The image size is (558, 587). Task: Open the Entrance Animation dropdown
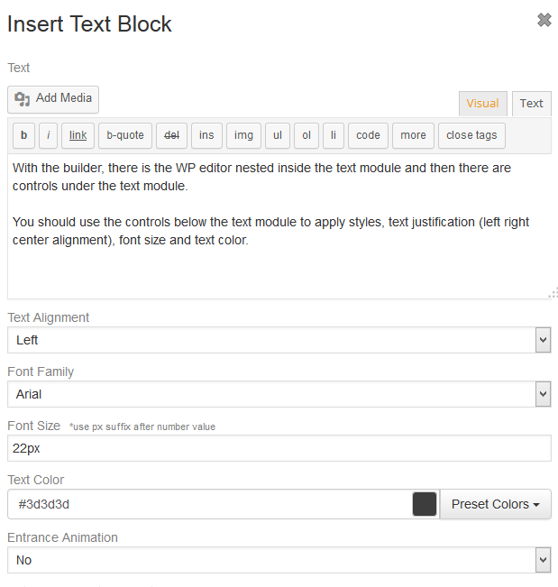pos(279,560)
